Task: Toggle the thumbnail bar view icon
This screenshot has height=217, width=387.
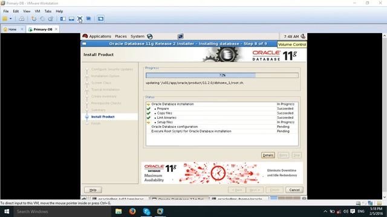Action: tap(71, 19)
